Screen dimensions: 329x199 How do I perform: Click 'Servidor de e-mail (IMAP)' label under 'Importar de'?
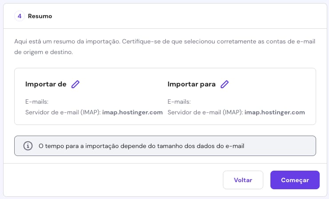point(63,113)
